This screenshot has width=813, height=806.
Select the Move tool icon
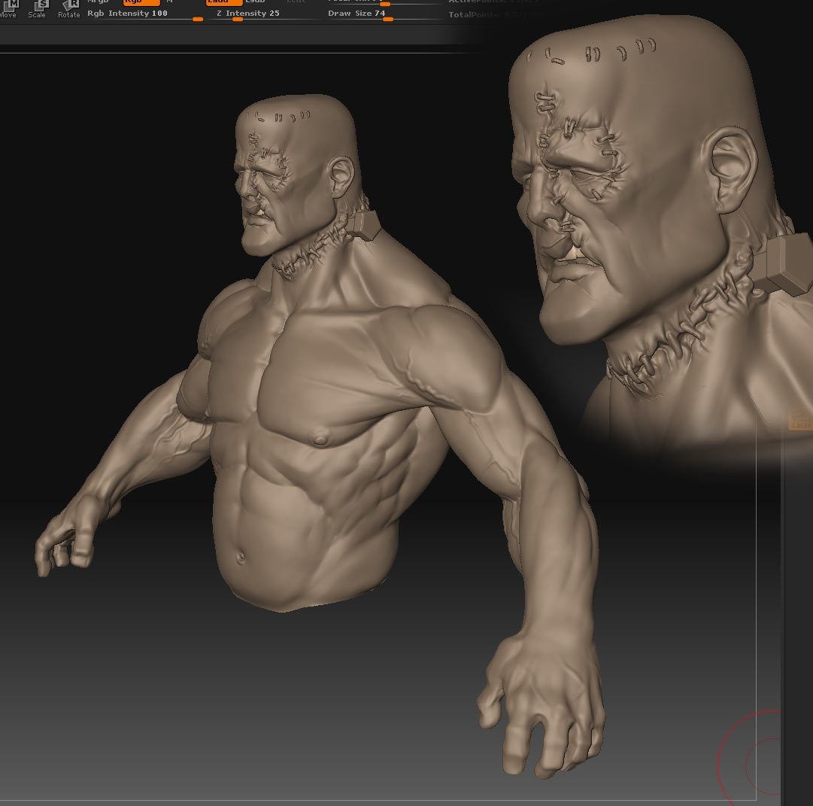(8, 8)
